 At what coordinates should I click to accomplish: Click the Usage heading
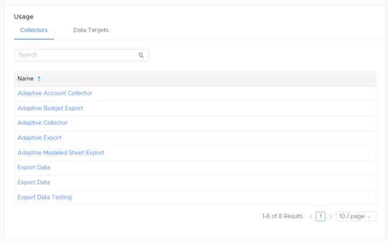(24, 17)
